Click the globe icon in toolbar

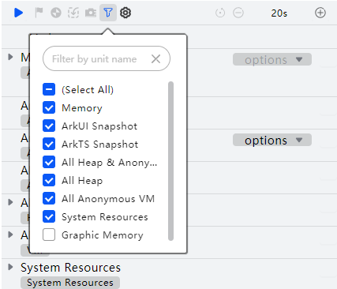point(56,13)
